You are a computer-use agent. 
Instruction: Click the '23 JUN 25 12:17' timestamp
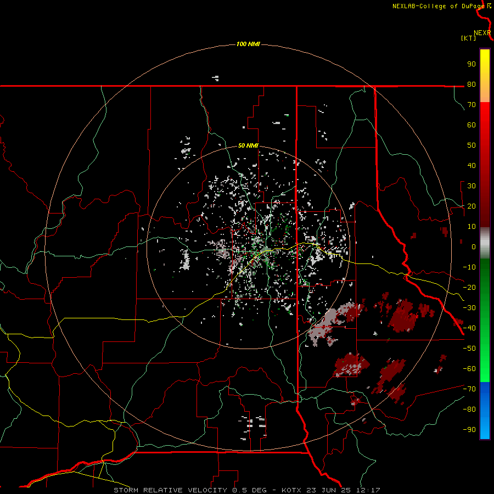[344, 490]
